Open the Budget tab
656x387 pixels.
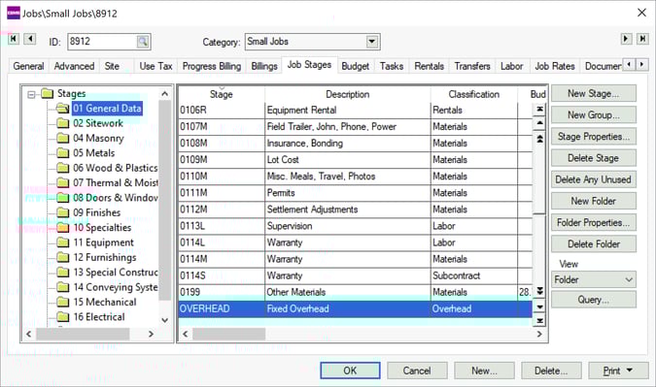click(355, 66)
